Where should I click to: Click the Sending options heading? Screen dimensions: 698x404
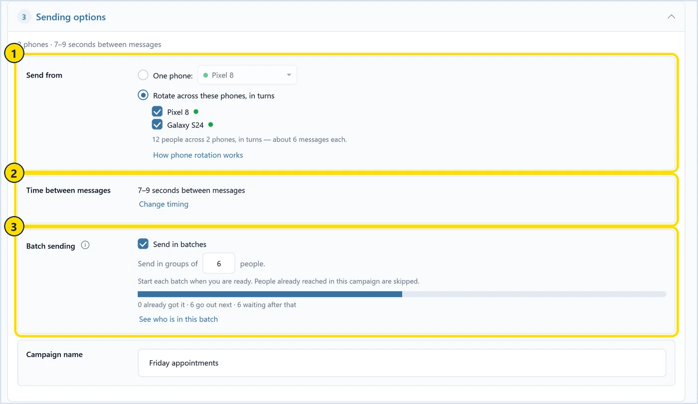tap(71, 17)
